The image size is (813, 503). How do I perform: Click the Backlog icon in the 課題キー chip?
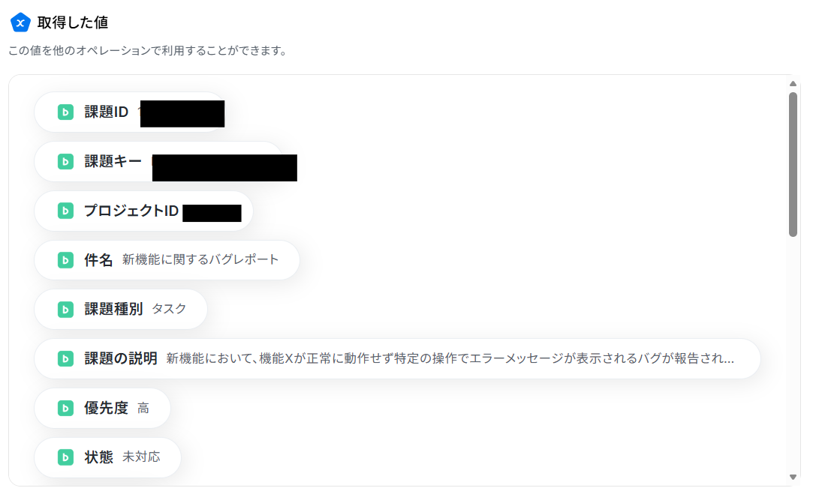(x=65, y=162)
